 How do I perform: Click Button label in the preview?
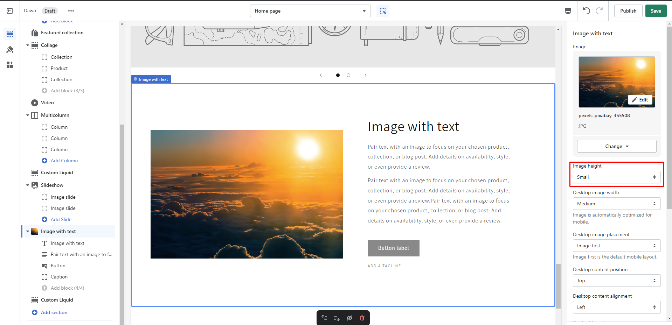coord(394,248)
